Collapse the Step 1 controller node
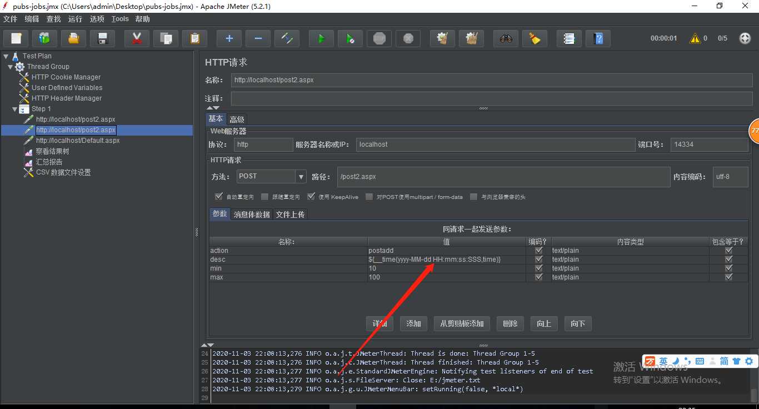This screenshot has height=409, width=759. pyautogui.click(x=15, y=109)
